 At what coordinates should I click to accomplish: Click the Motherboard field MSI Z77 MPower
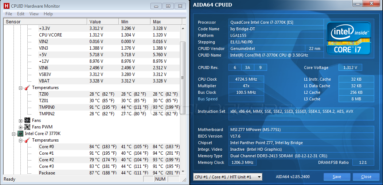[301, 130]
